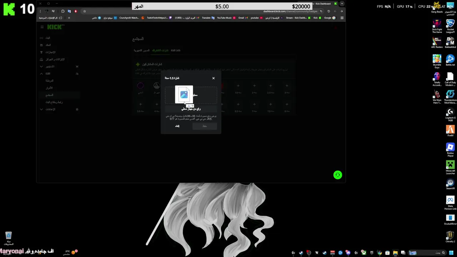Expand the الإعدادات sidebar section chevron

coord(41,109)
